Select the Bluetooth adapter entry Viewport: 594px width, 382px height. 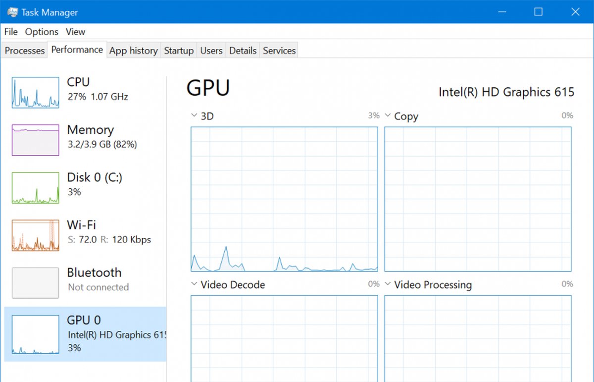coord(35,281)
